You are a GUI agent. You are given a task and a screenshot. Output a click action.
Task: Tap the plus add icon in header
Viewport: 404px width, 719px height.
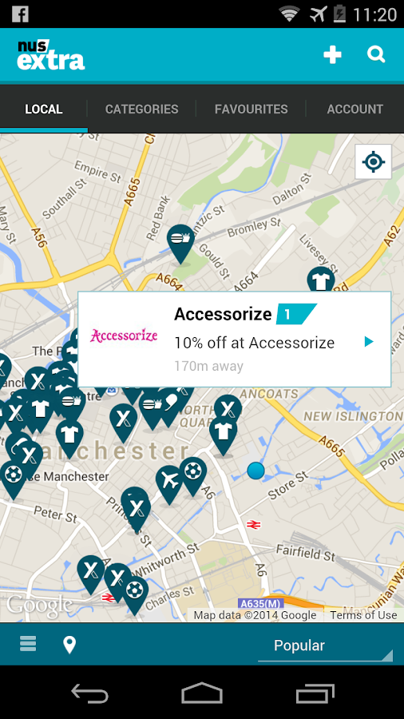[x=332, y=55]
